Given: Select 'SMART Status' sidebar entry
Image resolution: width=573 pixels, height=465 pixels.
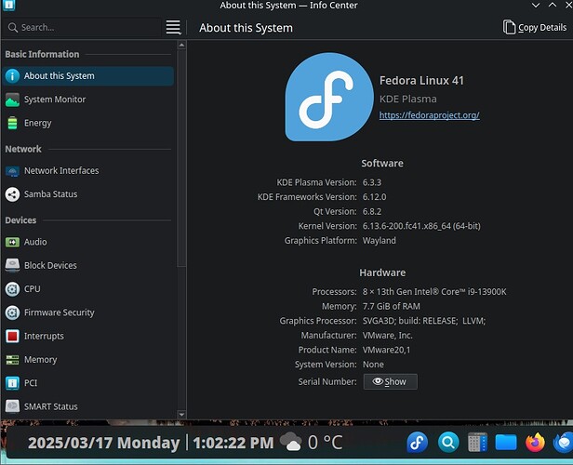Looking at the screenshot, I should [87, 406].
